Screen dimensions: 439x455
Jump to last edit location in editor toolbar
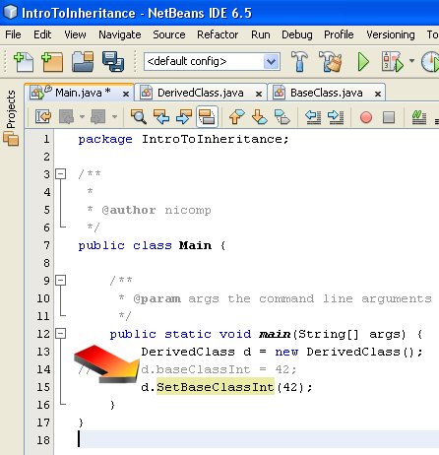43,116
